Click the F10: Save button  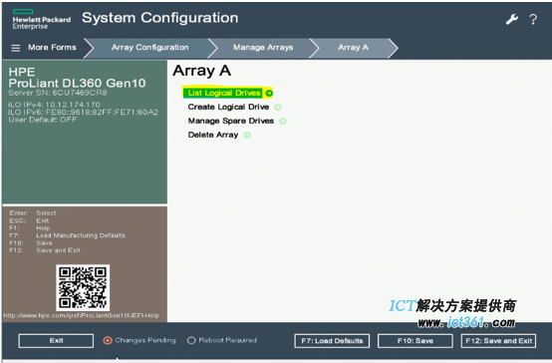tap(415, 341)
